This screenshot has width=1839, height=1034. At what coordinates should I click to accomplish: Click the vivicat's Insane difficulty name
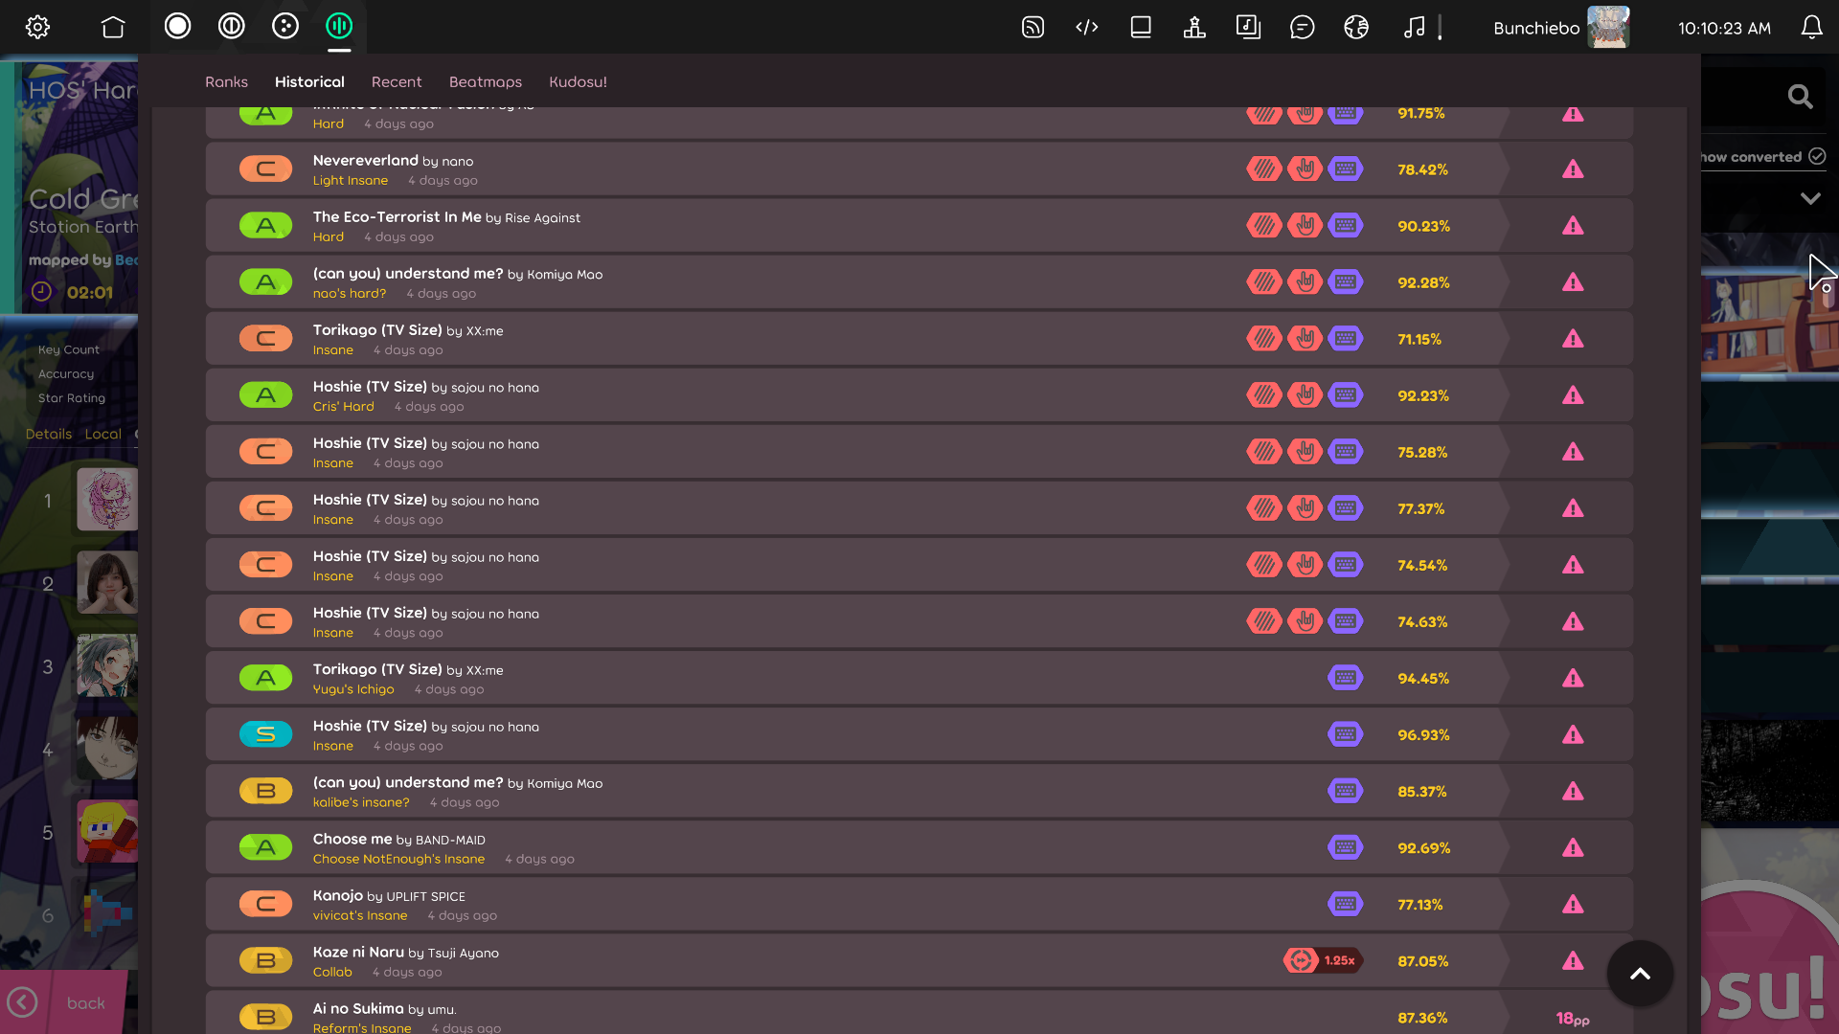point(360,915)
